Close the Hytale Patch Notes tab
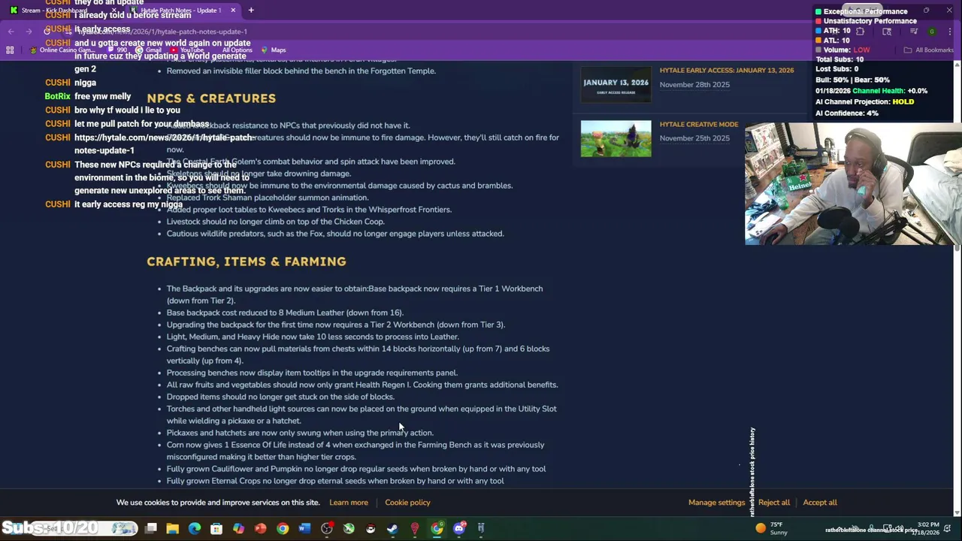 coord(233,11)
